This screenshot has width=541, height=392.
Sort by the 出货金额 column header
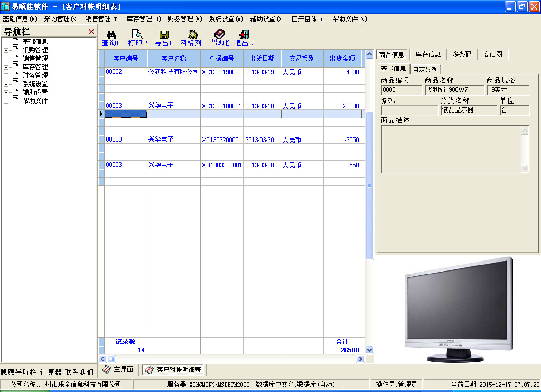point(342,58)
